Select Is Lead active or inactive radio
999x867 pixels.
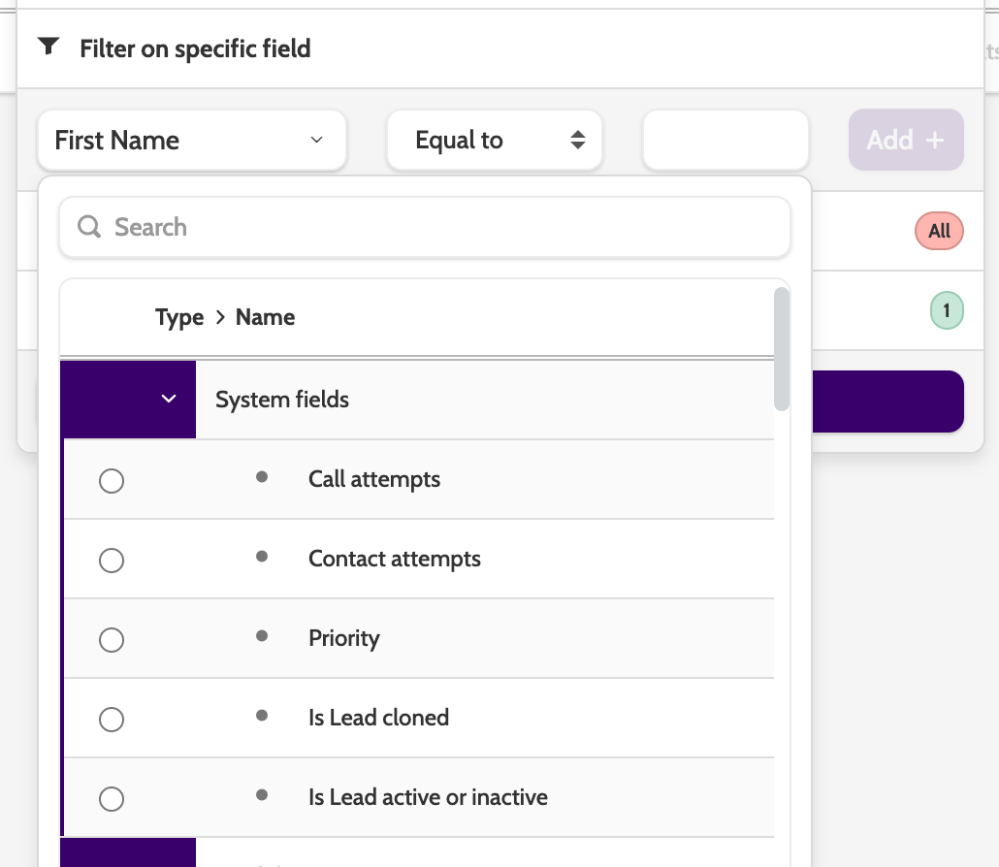click(x=112, y=799)
